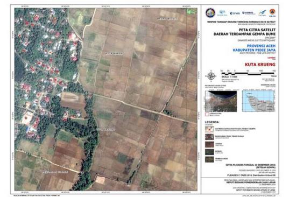The image size is (296, 197).
Task: Click the PROVINSI ACEH blue heading
Action: (x=261, y=46)
